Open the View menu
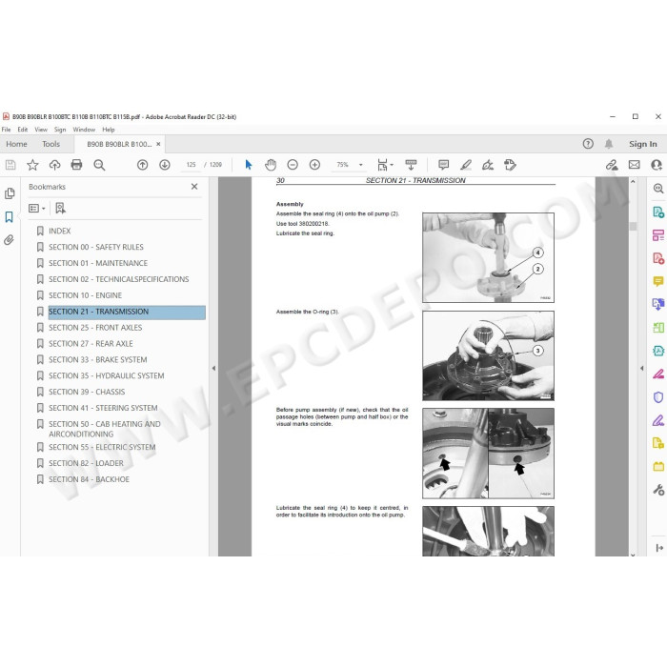The height and width of the screenshot is (667, 667). [41, 130]
